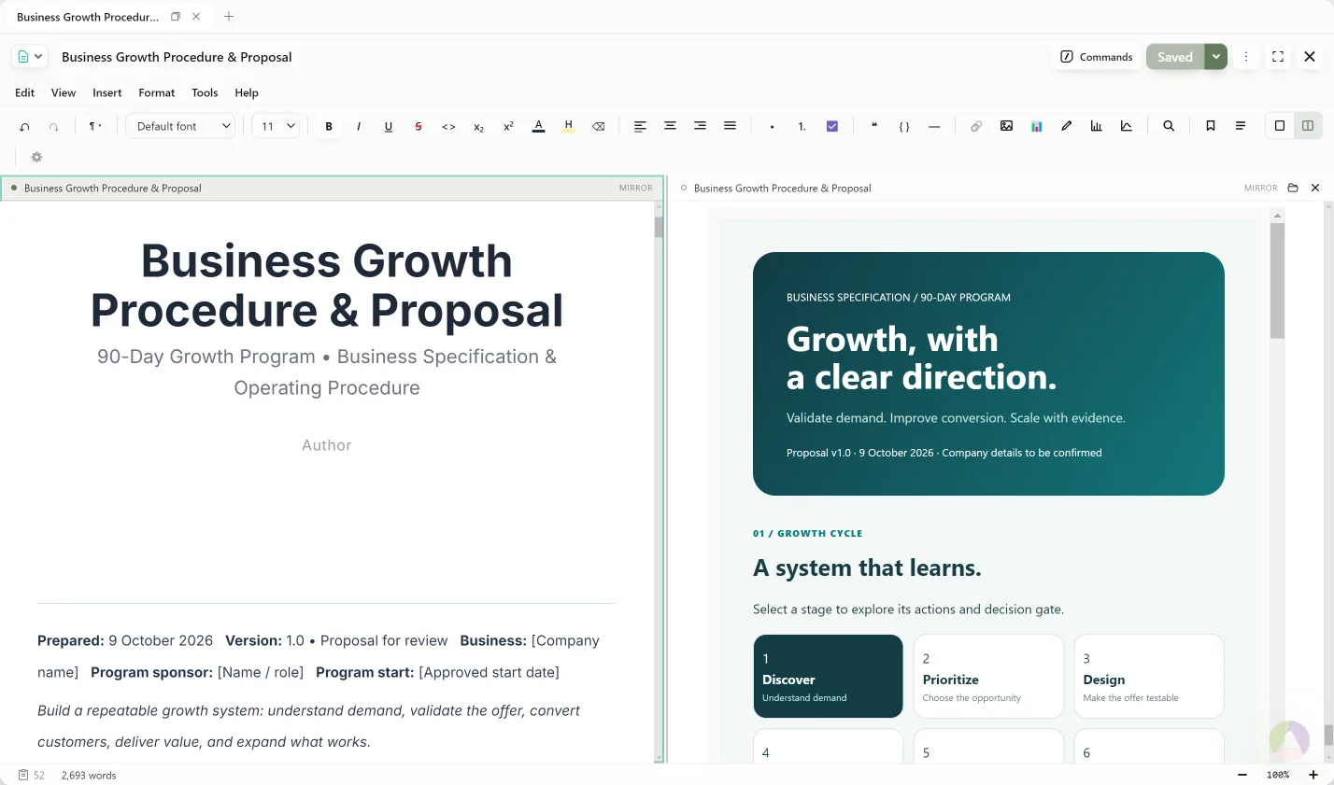Apply inline code formatting
Image resolution: width=1334 pixels, height=785 pixels.
(448, 126)
